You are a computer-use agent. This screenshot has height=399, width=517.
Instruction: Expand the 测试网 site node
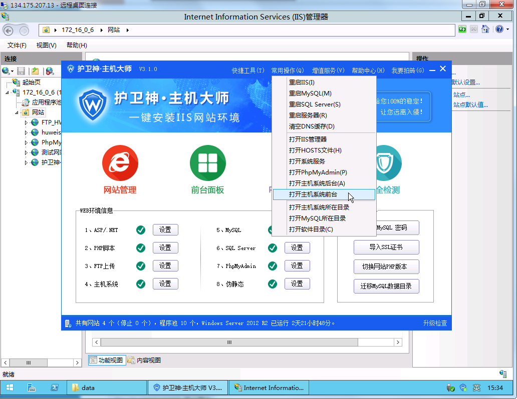click(26, 152)
